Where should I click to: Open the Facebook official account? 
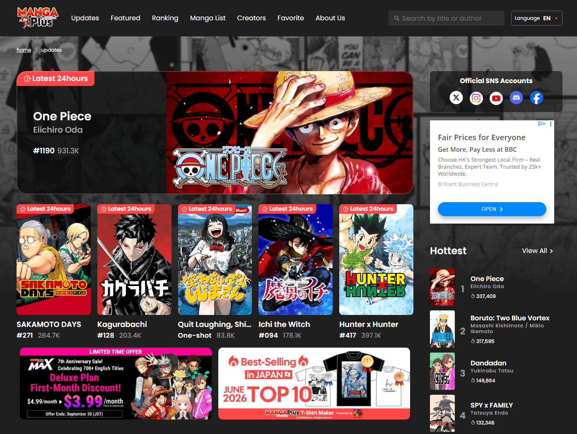(x=536, y=98)
